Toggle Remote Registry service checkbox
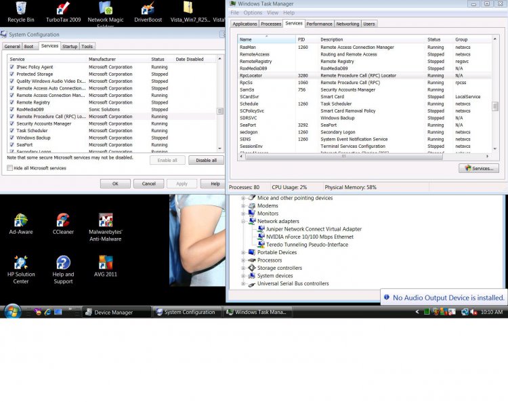This screenshot has height=402, width=508. pyautogui.click(x=12, y=102)
